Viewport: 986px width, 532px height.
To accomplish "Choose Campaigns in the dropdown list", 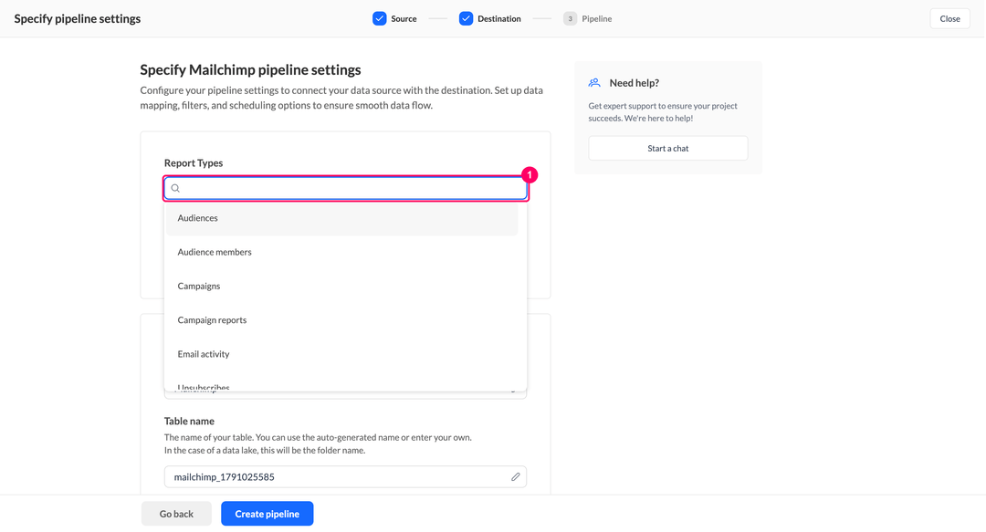I will (341, 287).
